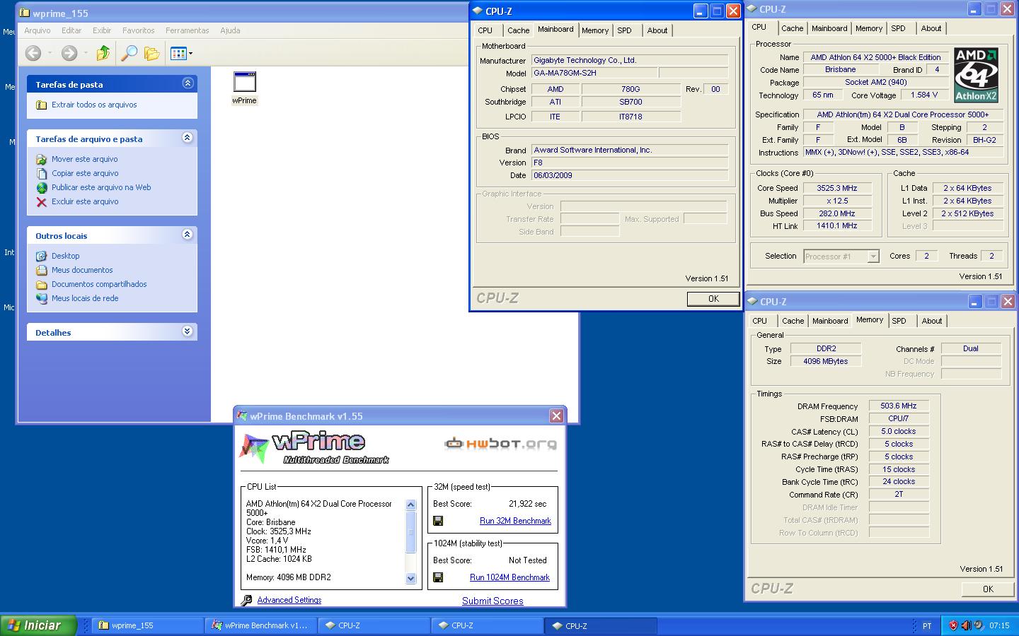Open the Editar menu
1019x636 pixels.
click(71, 30)
